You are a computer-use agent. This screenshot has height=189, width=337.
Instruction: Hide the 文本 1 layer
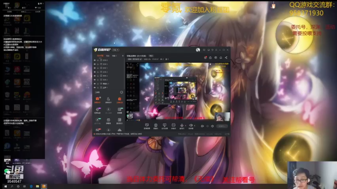(x=95, y=68)
